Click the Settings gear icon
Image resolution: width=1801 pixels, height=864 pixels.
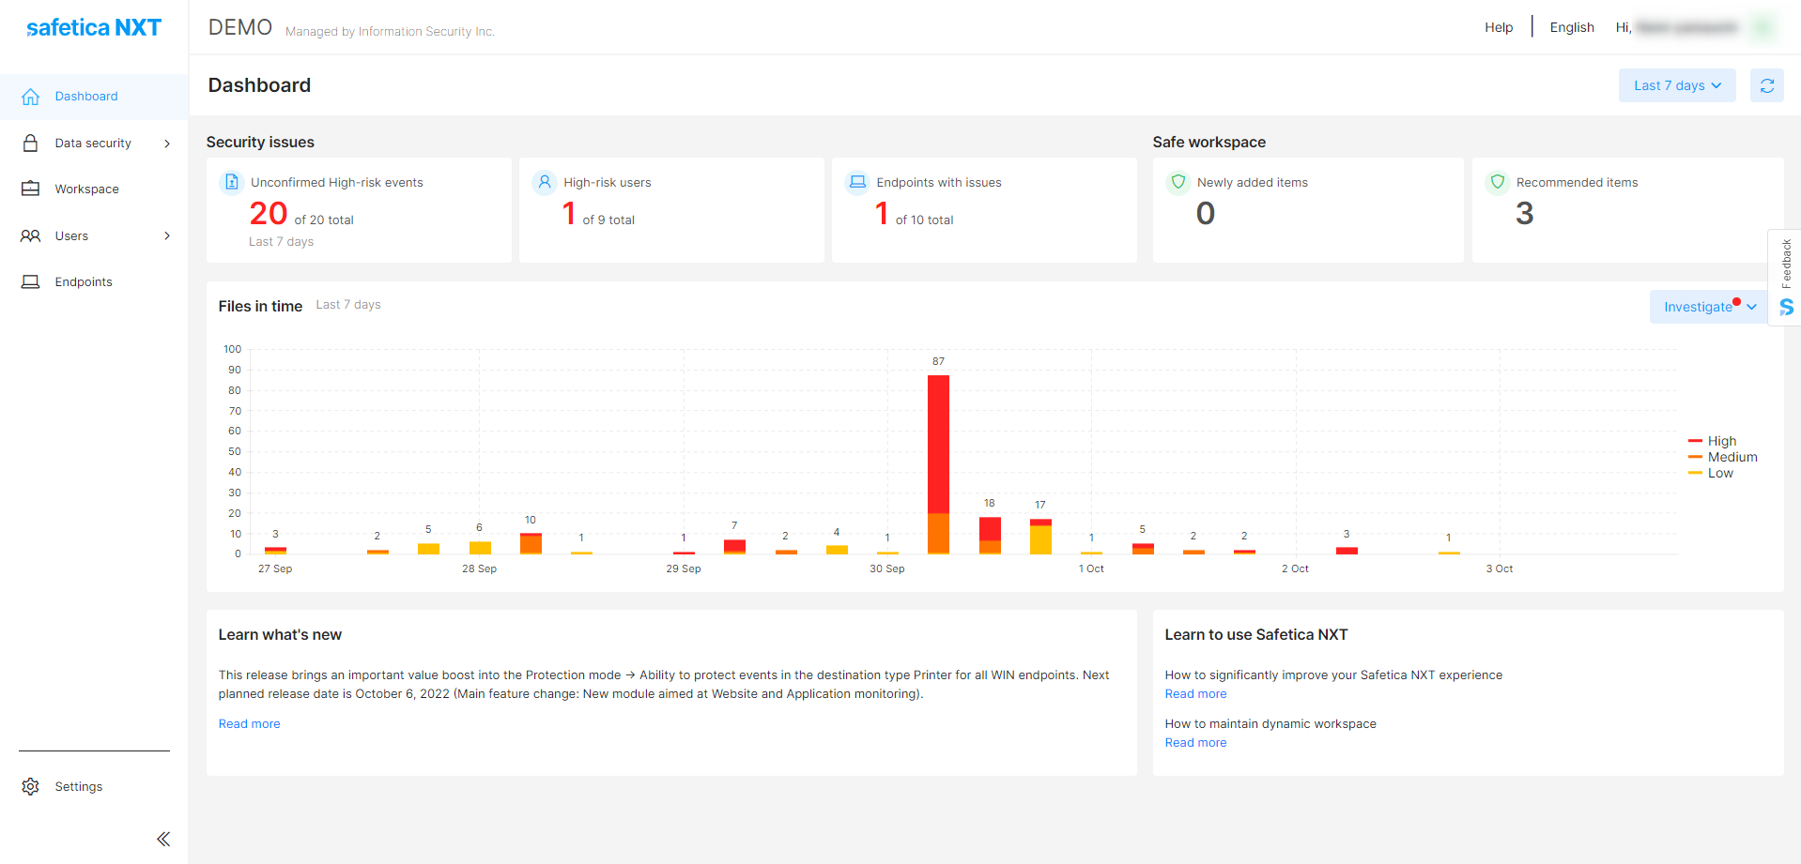point(30,786)
